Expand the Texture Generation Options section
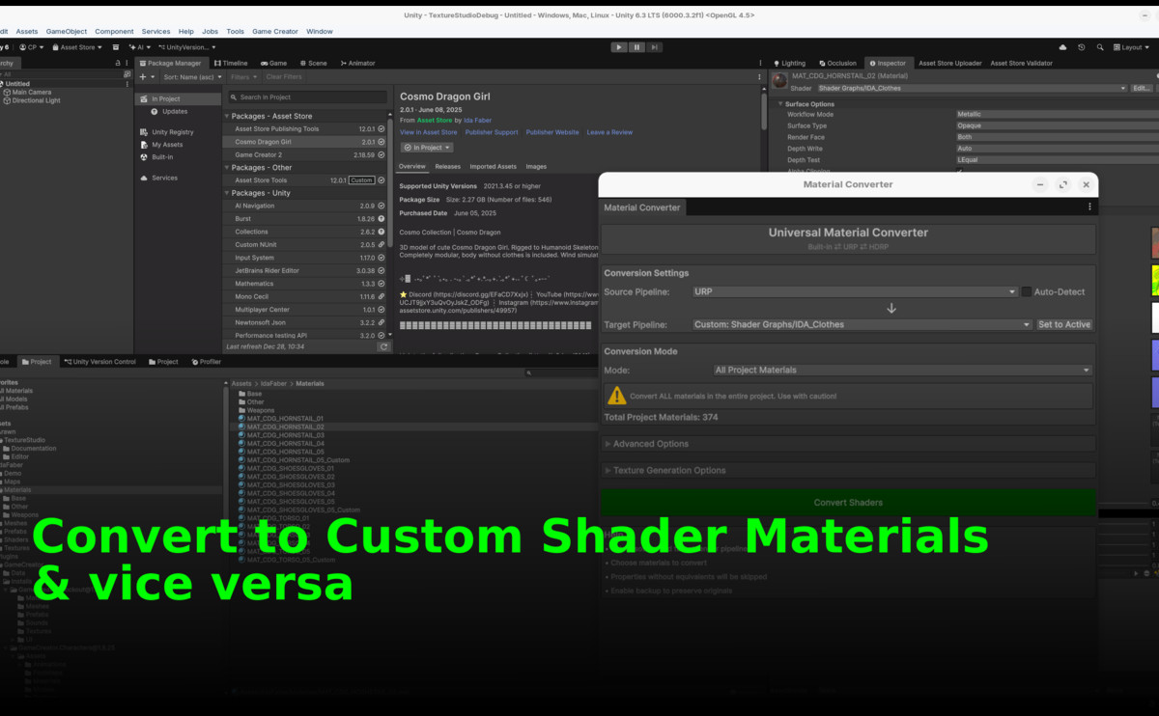The width and height of the screenshot is (1159, 716). tap(848, 470)
